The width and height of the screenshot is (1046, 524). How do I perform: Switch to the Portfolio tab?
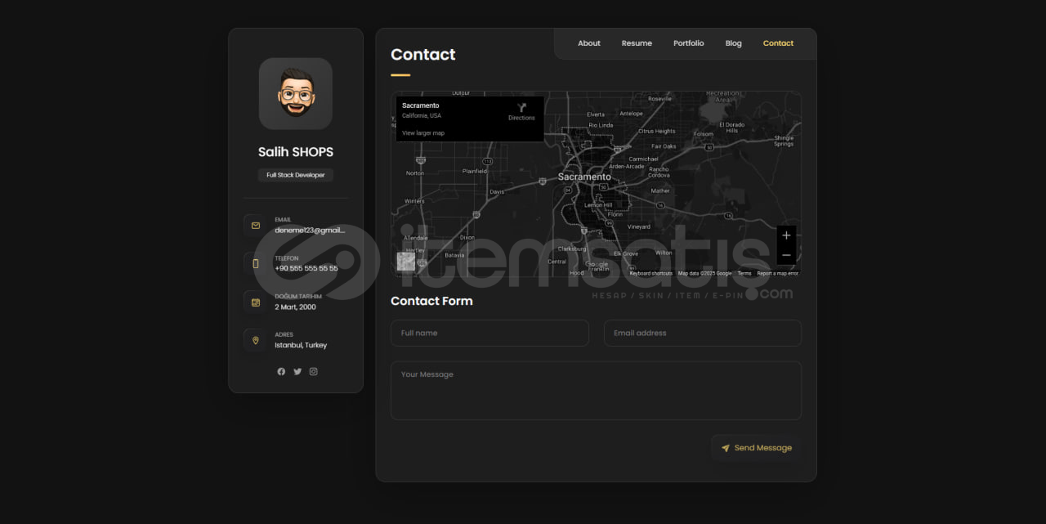[688, 43]
